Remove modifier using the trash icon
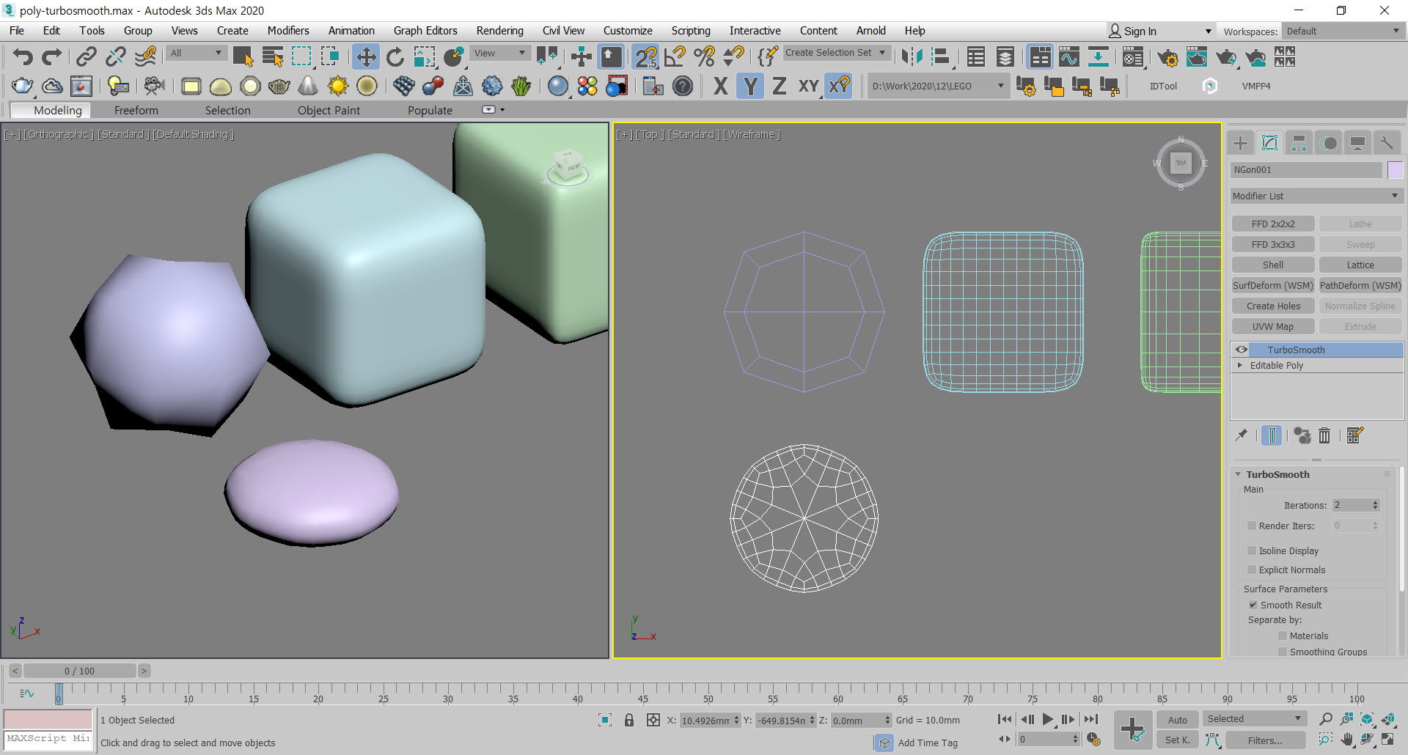Image resolution: width=1408 pixels, height=755 pixels. coord(1324,435)
